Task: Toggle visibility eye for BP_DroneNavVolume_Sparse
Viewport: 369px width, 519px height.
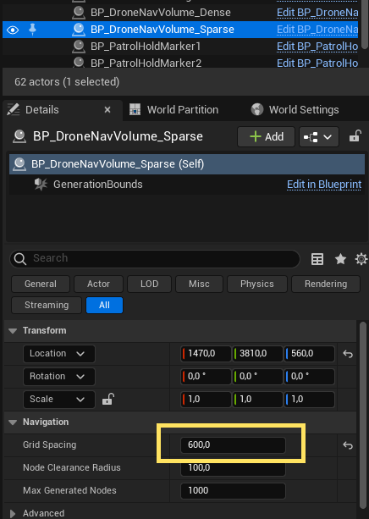Action: pos(13,30)
